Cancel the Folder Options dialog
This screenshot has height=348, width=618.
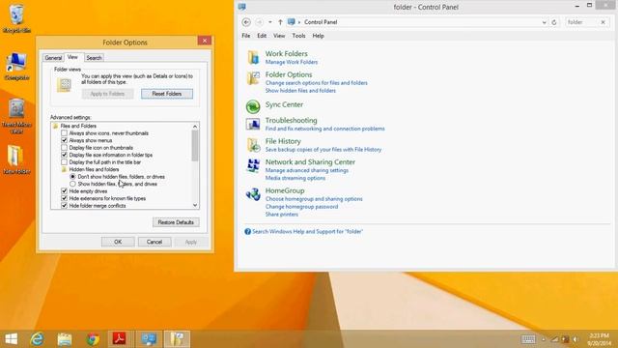(x=154, y=242)
